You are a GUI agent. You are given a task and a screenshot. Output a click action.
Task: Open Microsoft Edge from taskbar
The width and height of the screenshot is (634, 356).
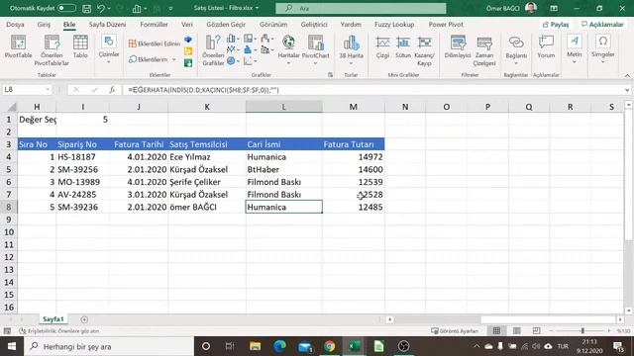coord(279,346)
